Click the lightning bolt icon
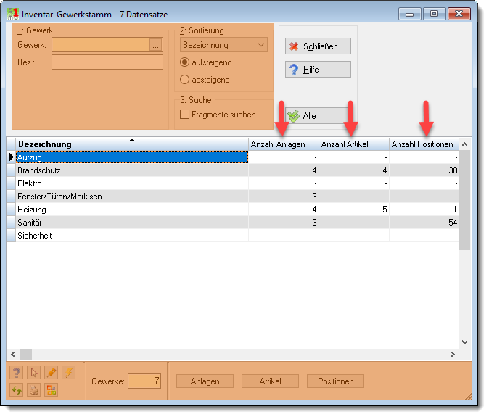Image resolution: width=489 pixels, height=417 pixels. (x=69, y=373)
